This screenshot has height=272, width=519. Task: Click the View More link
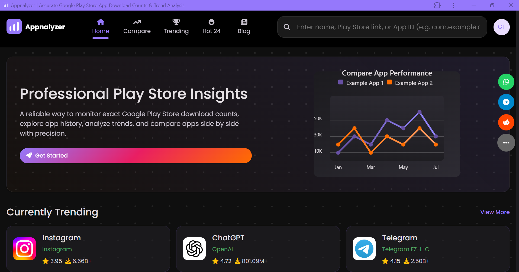[x=495, y=212]
